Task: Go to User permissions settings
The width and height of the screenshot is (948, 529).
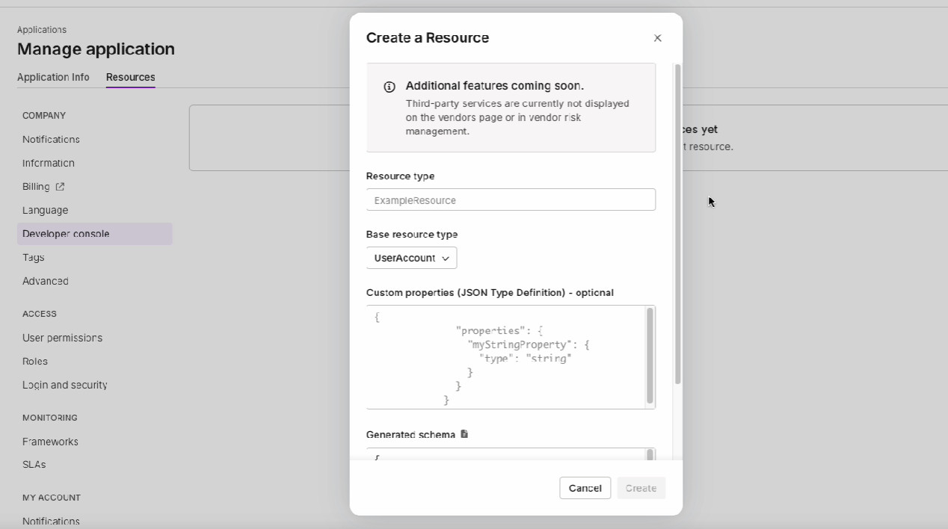Action: pos(62,338)
